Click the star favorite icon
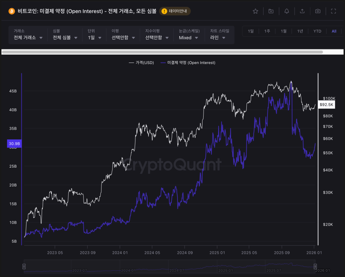The image size is (345, 277). click(x=255, y=11)
